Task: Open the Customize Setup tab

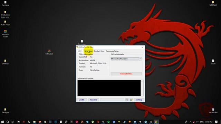Action: 112,51
